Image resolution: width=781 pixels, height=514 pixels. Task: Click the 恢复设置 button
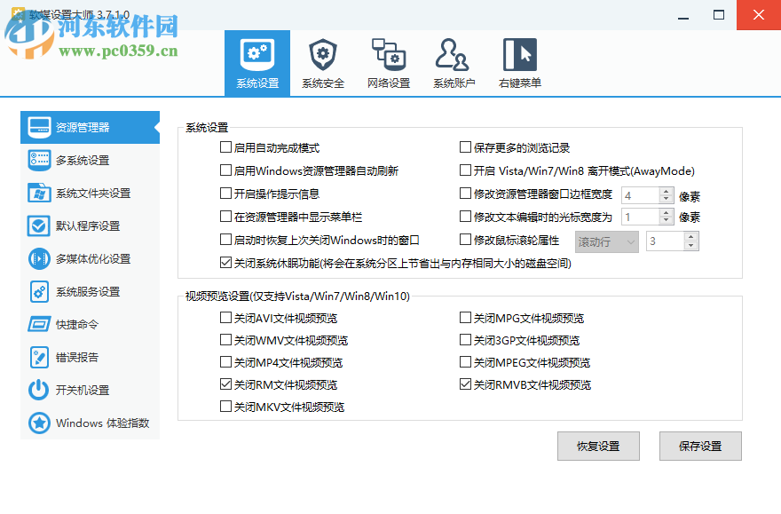599,446
